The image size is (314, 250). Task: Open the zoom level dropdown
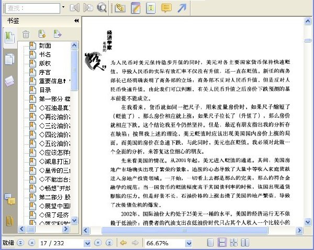tap(188, 243)
